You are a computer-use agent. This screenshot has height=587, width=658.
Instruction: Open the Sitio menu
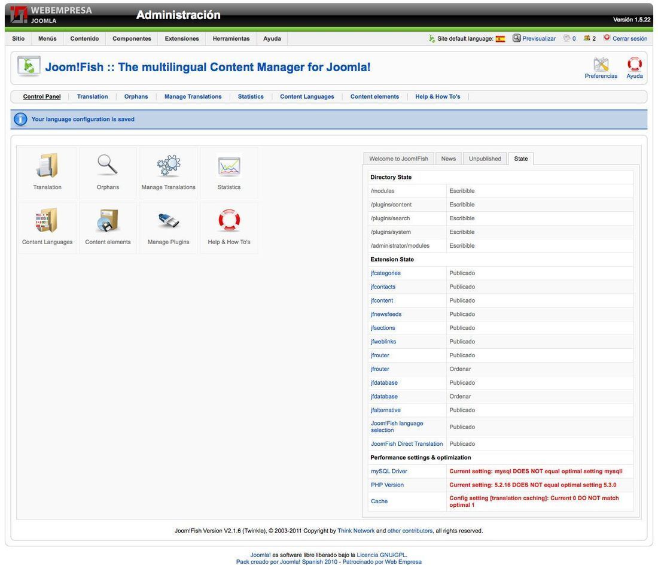[18, 39]
